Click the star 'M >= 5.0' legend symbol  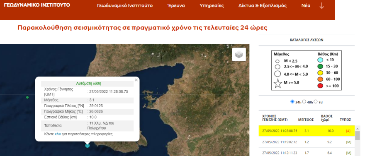pos(278,83)
